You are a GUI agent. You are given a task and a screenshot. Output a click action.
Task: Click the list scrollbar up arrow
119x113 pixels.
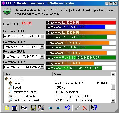pyautogui.click(x=113, y=74)
